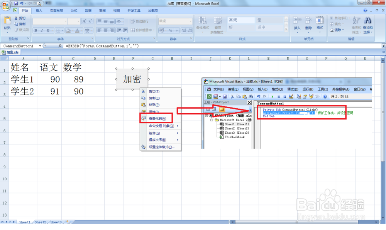Click the fill color bucket icon
Viewport: 386px width, 230px height.
click(68, 30)
